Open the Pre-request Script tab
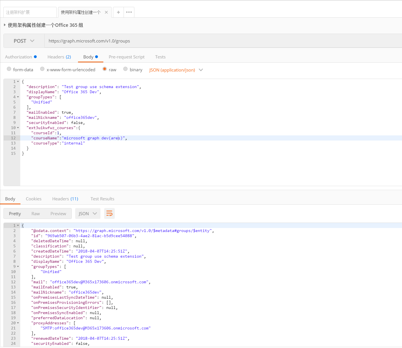Image resolution: width=402 pixels, height=348 pixels. click(126, 57)
